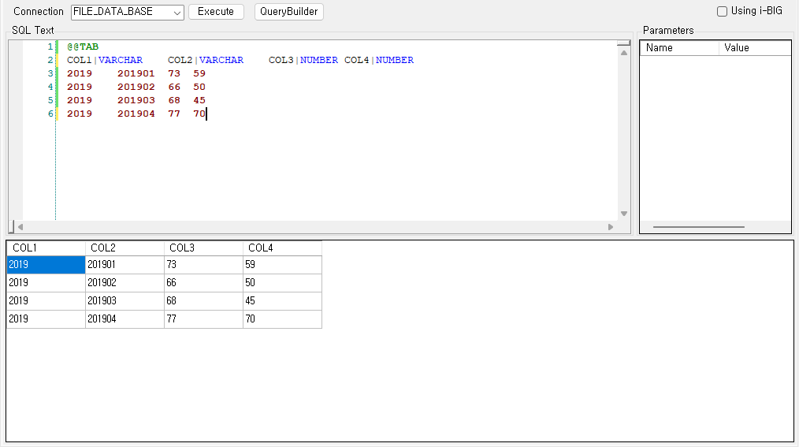Click the SQL editor scroll-up arrow
799x447 pixels.
coord(624,53)
